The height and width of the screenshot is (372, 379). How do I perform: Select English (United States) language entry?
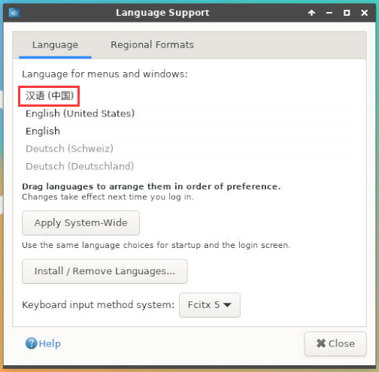pyautogui.click(x=188, y=113)
